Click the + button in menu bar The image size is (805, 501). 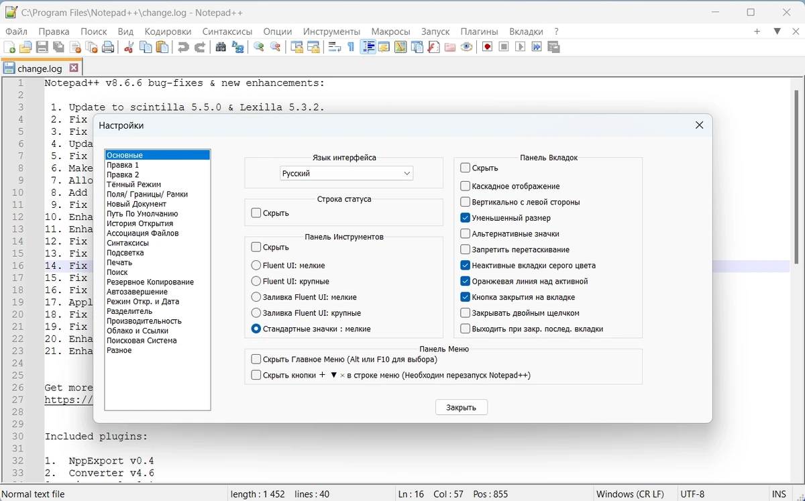click(x=757, y=31)
